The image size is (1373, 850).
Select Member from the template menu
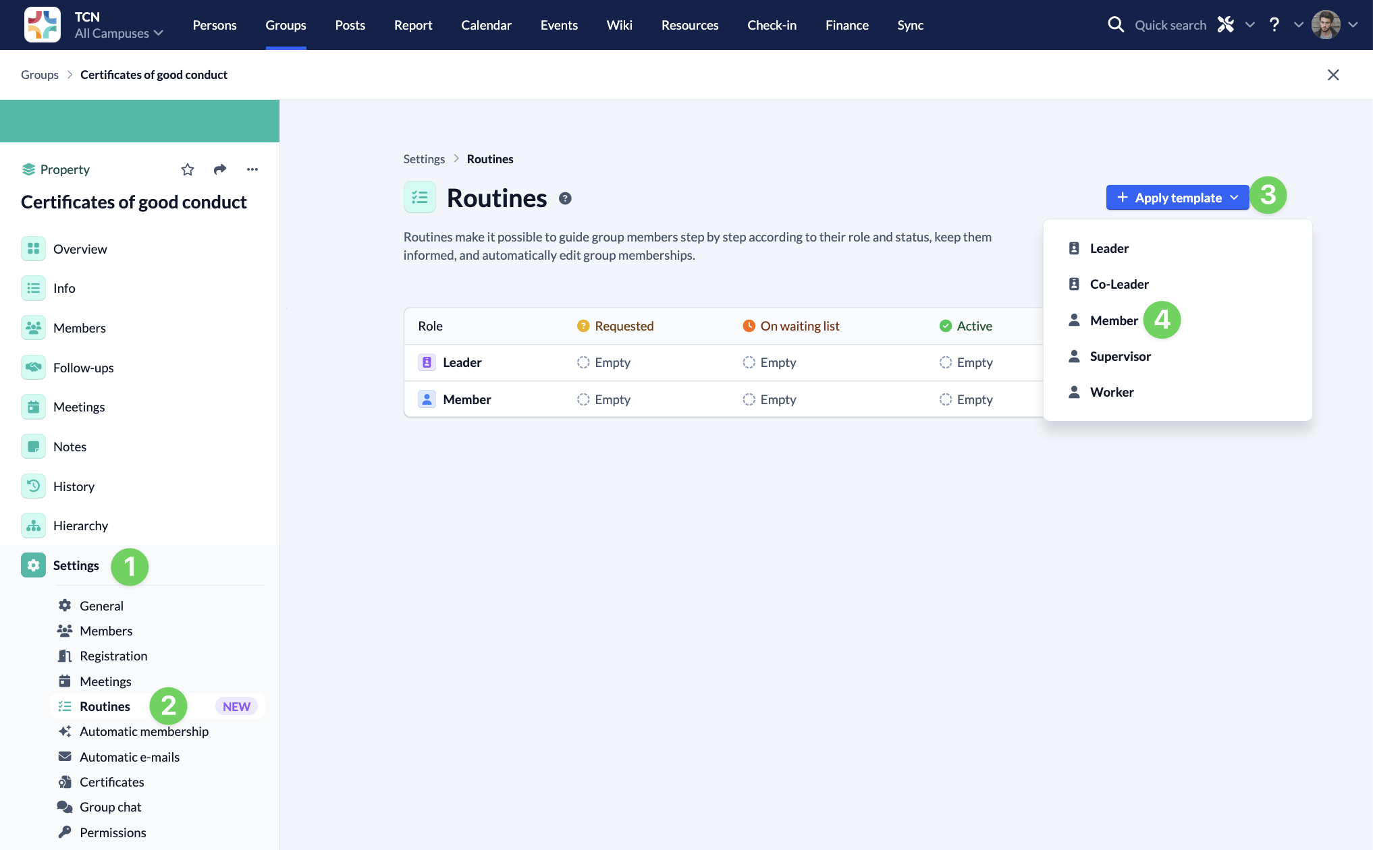pos(1113,320)
